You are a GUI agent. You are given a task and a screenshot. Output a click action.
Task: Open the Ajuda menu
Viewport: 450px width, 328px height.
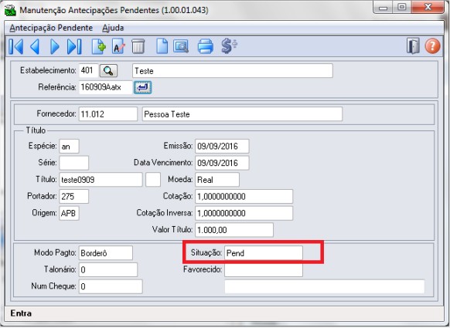tap(113, 28)
